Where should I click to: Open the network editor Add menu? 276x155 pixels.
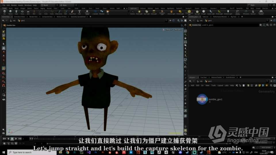click(x=192, y=86)
